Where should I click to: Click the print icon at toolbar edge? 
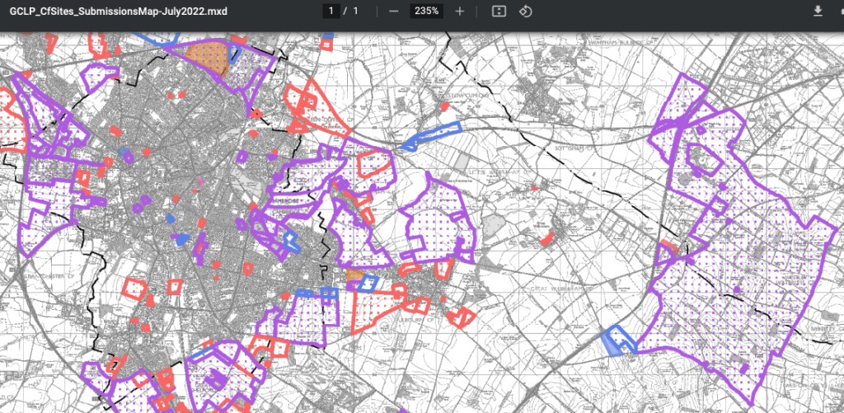click(x=840, y=12)
